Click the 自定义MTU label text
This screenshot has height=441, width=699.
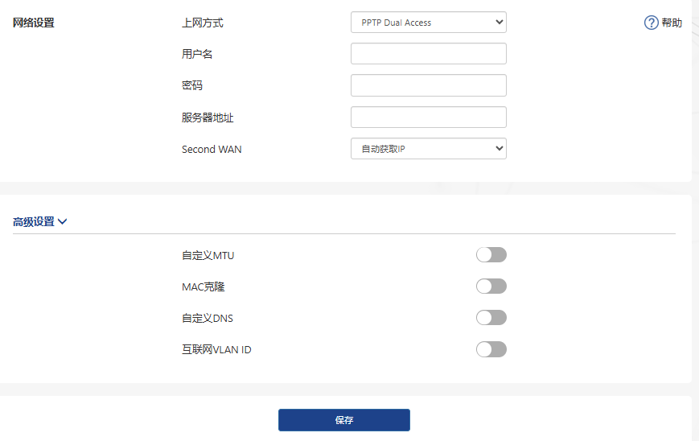[208, 255]
